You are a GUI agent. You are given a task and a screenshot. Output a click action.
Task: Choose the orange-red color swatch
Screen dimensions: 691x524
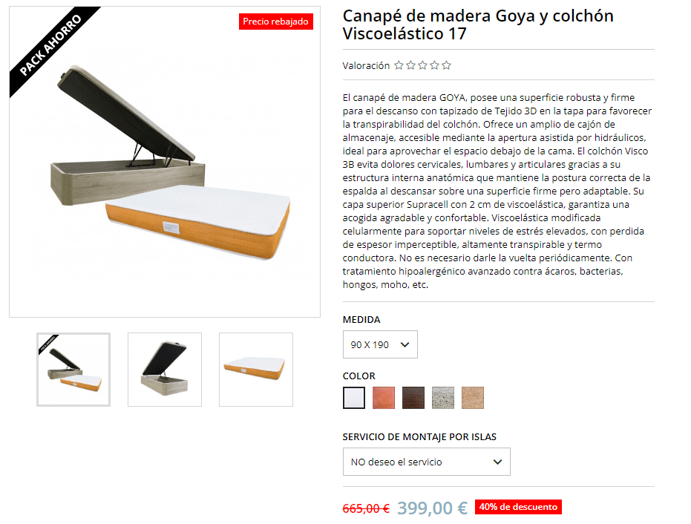(384, 398)
